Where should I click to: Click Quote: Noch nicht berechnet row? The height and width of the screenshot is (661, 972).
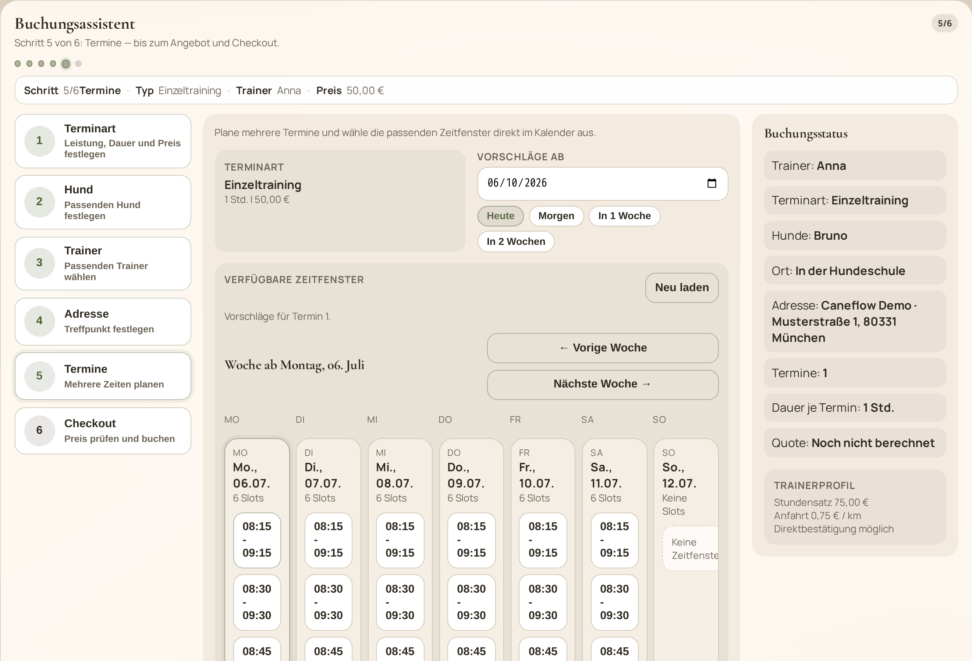pyautogui.click(x=855, y=443)
